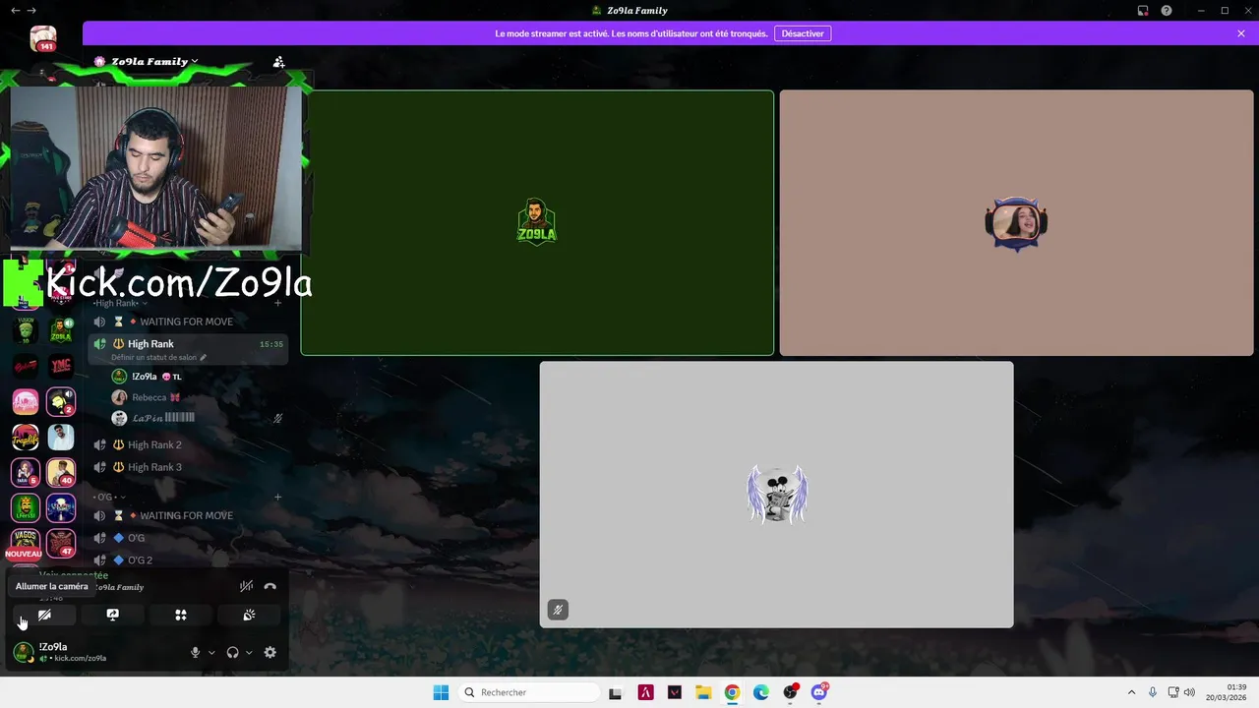Open Zo9la Family server menu
This screenshot has height=708, width=1259.
(148, 61)
